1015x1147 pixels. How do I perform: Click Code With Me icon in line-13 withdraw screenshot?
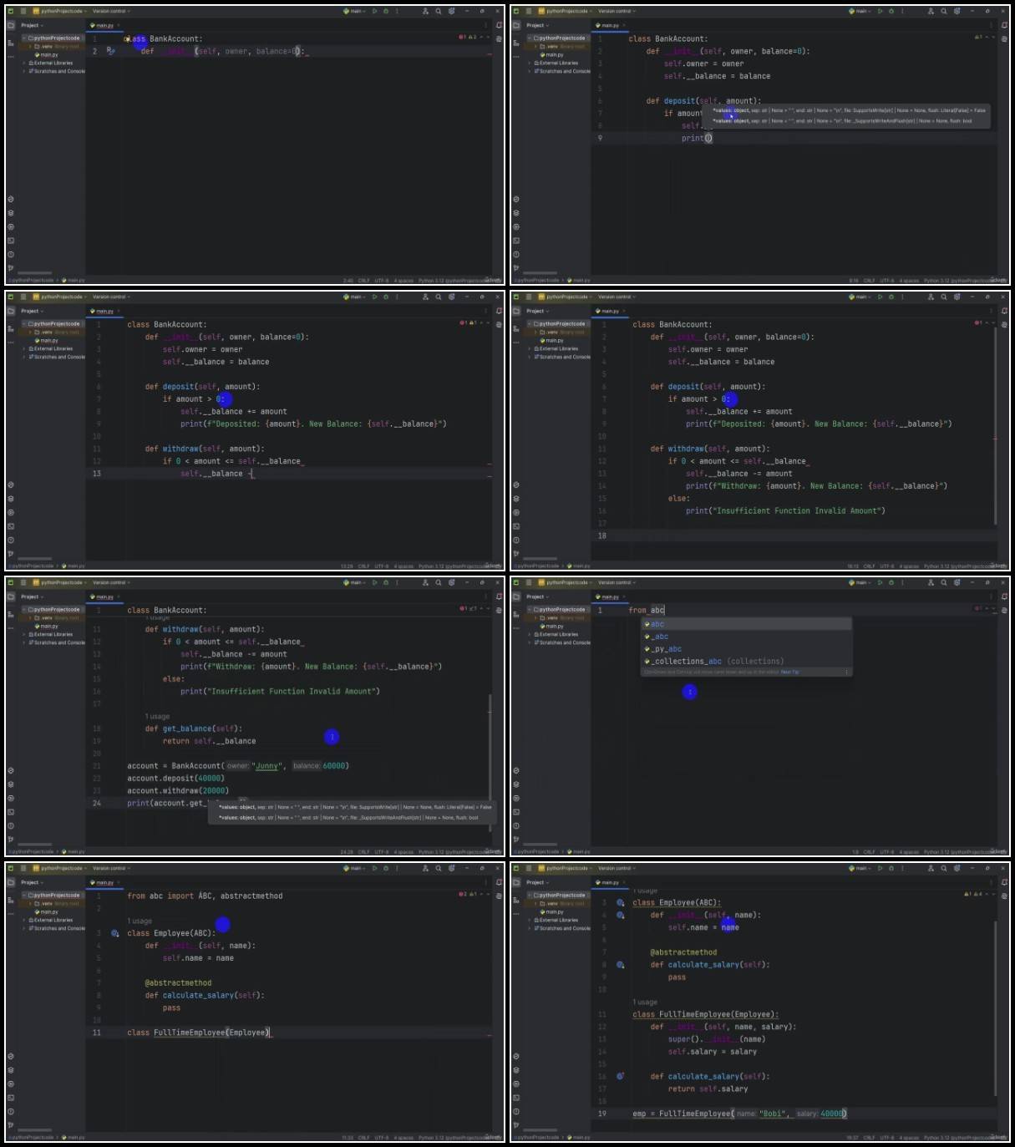(x=425, y=297)
